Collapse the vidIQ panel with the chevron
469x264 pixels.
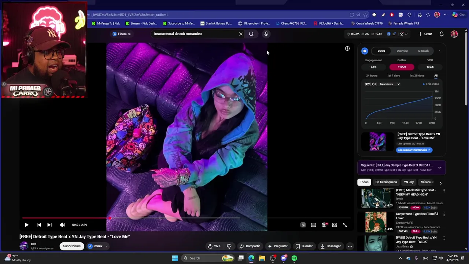coord(439,51)
